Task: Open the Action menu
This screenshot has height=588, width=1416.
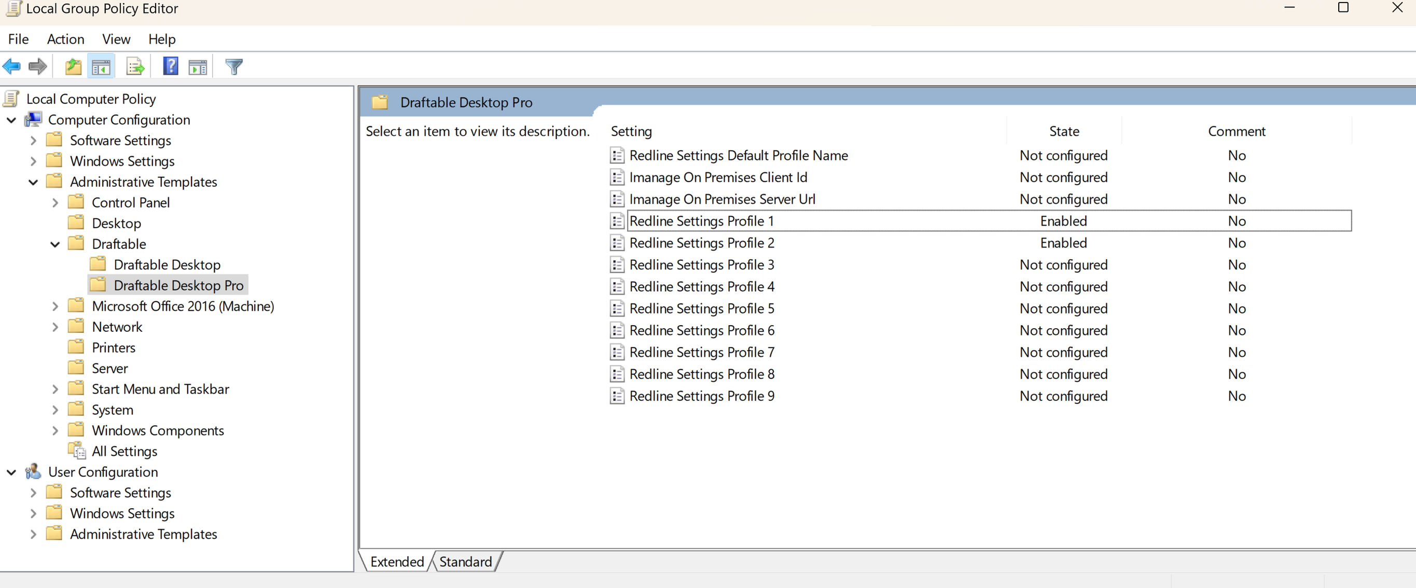Action: [x=65, y=39]
